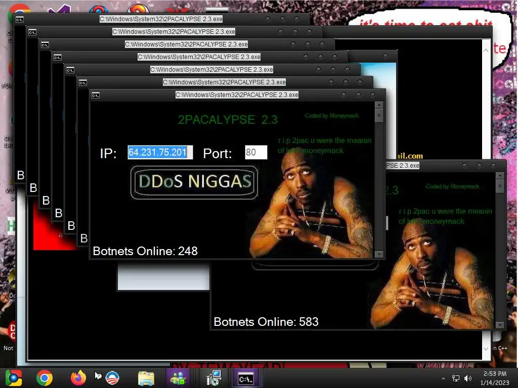Click title bar of rearmost stacked 2PACALYPSE window

(161, 19)
